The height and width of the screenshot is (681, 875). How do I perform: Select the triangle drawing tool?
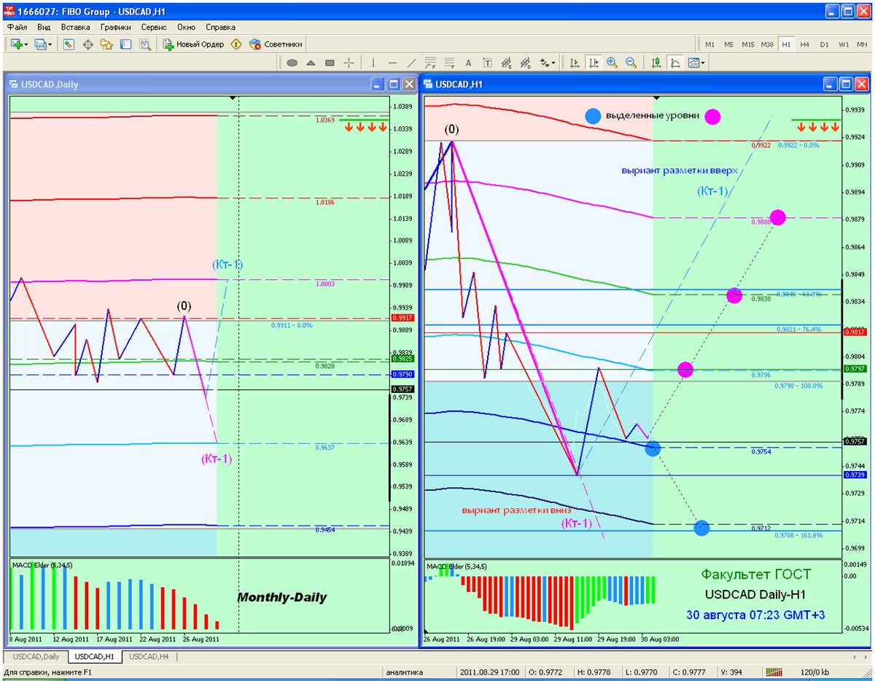(311, 63)
